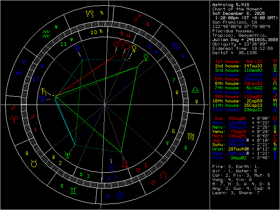Select the red Sagittarius arrow on the outer ring

(x=137, y=18)
